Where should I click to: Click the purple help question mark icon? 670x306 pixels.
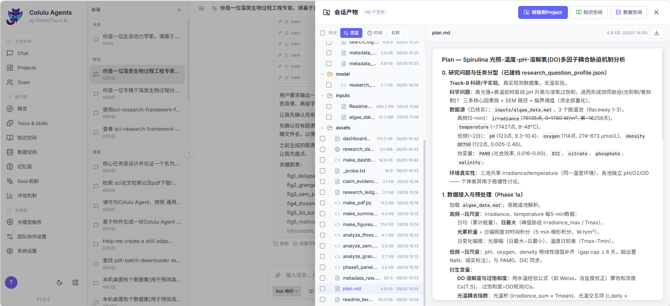pos(11,283)
